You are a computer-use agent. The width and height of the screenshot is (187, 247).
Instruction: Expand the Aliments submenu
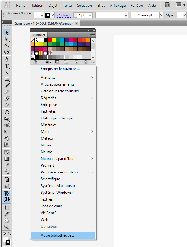tap(63, 78)
